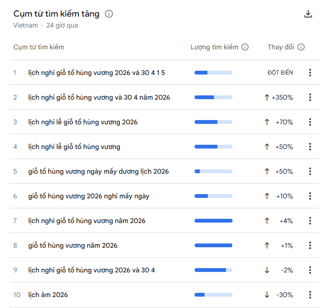
Task: Download the rising search queries list
Action: coord(308,14)
